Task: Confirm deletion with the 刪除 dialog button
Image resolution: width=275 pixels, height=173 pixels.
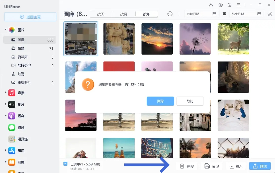Action: 160,101
